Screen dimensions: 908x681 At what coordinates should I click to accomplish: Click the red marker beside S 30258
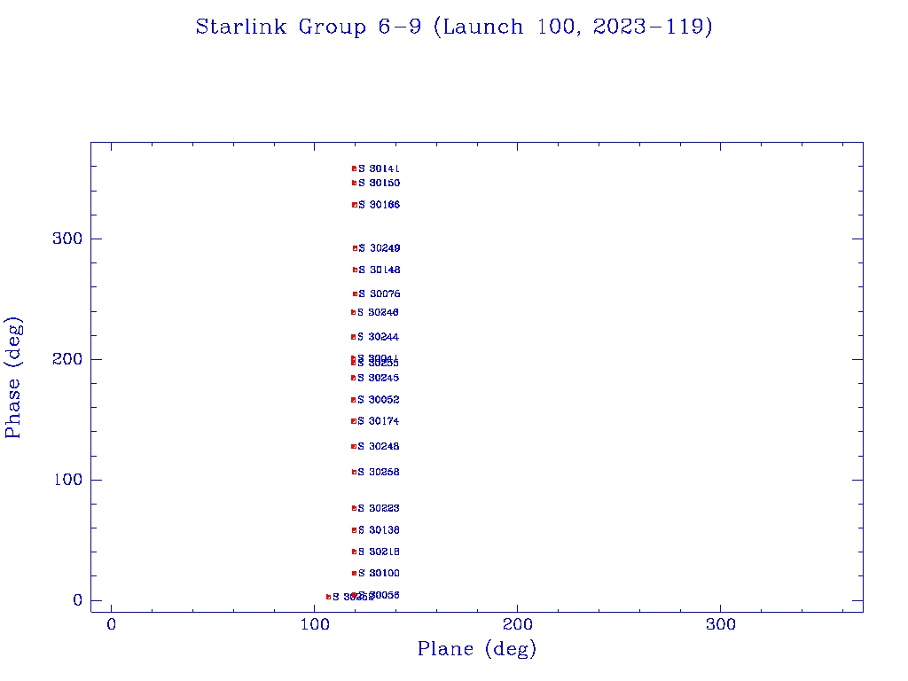pos(354,472)
